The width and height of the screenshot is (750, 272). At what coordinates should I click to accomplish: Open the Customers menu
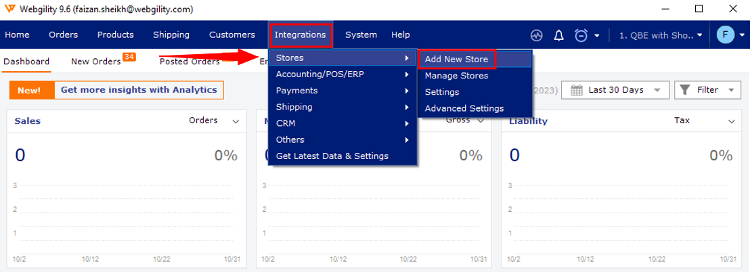pos(232,35)
